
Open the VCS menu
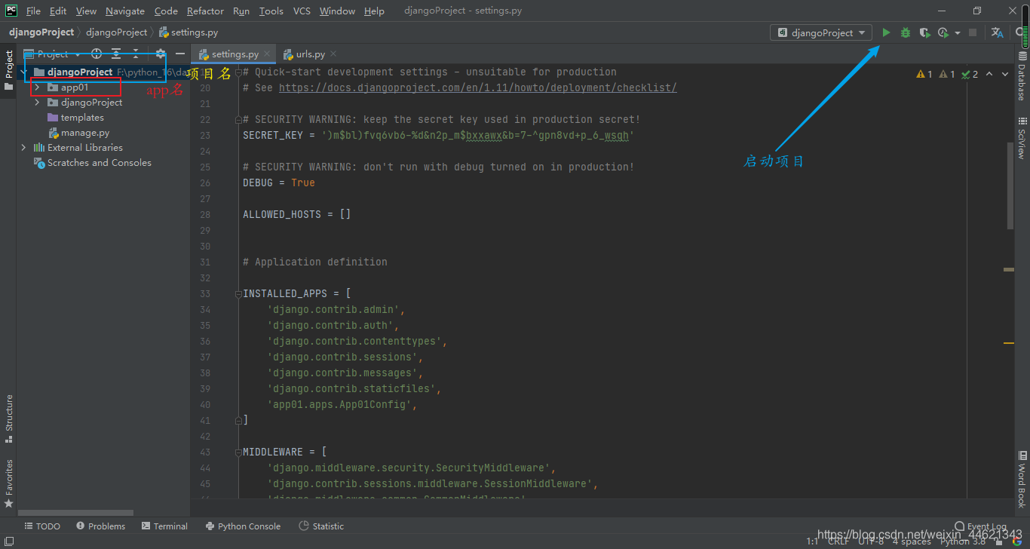(x=302, y=11)
